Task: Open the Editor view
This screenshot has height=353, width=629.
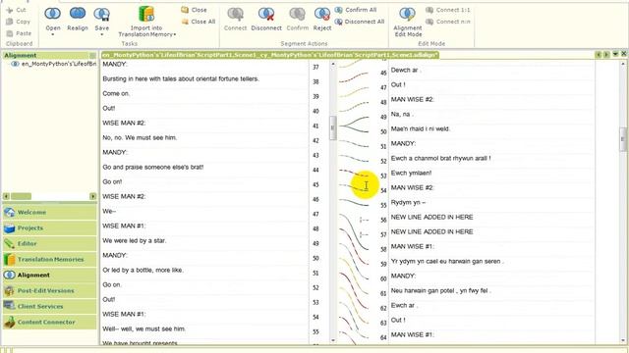Action: (x=50, y=243)
